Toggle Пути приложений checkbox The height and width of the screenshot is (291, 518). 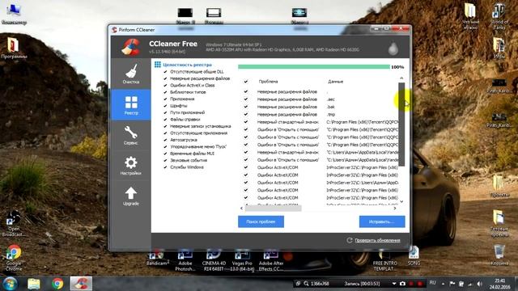(165, 112)
